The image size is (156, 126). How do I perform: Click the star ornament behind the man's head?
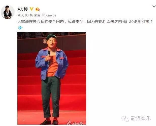45,41
